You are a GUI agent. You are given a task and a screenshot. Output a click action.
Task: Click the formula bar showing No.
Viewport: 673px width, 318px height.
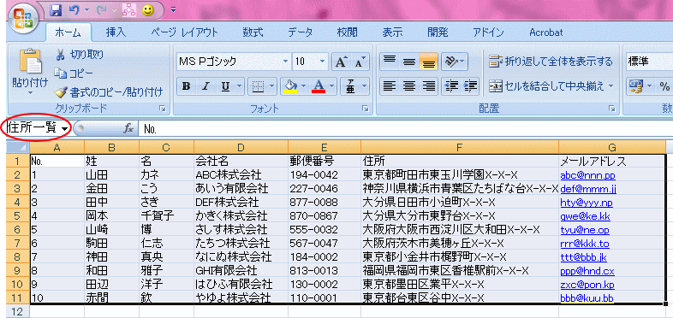coord(406,128)
